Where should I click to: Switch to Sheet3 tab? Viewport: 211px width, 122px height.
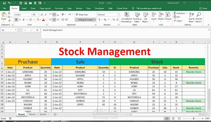pos(43,114)
